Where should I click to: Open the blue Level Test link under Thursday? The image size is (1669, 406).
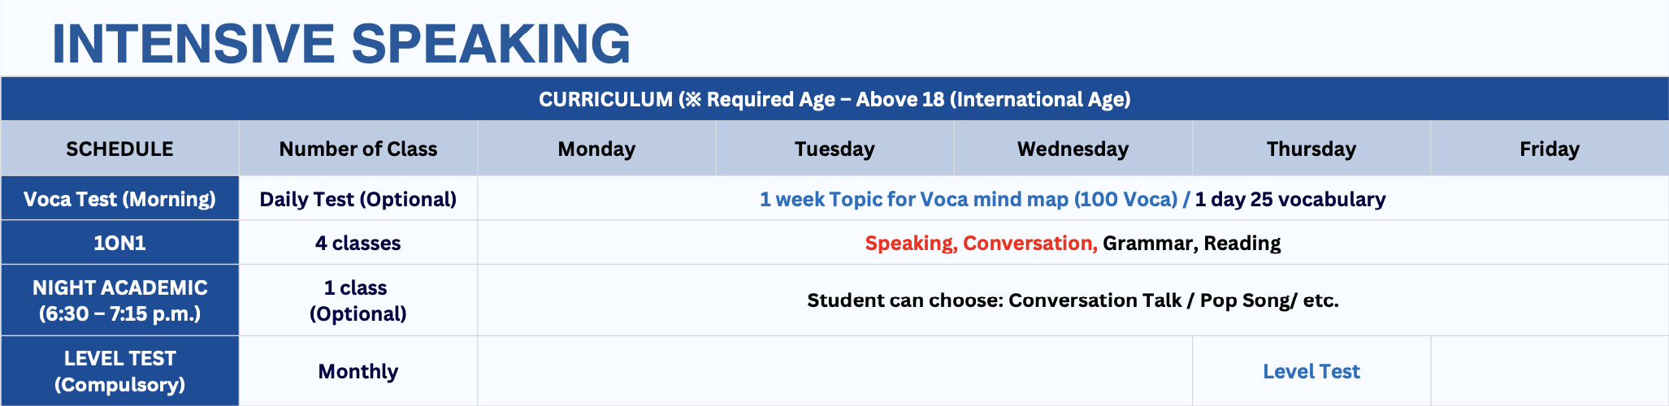click(x=1311, y=371)
